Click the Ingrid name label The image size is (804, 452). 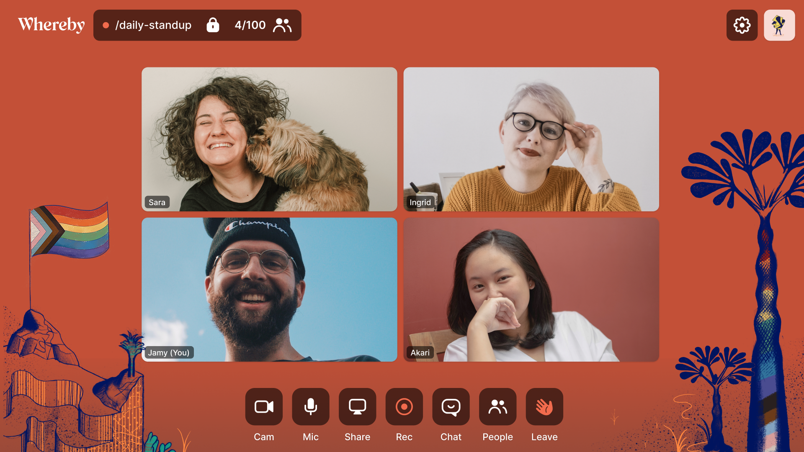tap(420, 202)
